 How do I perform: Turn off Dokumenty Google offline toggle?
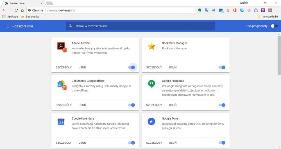pyautogui.click(x=132, y=105)
